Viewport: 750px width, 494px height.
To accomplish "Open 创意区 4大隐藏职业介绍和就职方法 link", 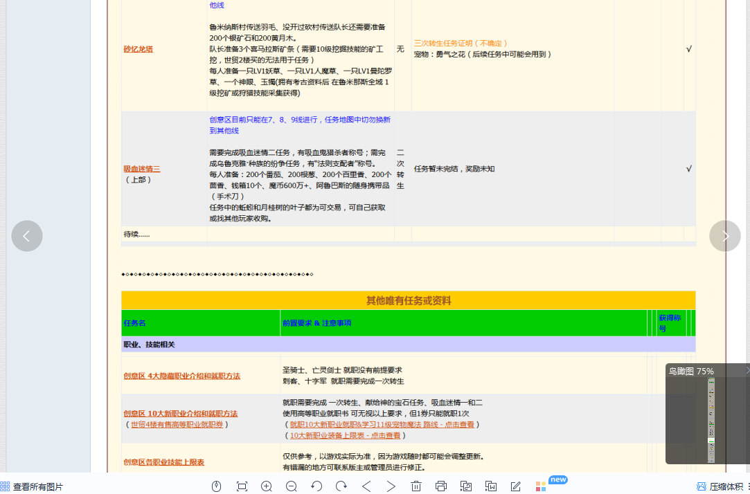I will pyautogui.click(x=181, y=376).
